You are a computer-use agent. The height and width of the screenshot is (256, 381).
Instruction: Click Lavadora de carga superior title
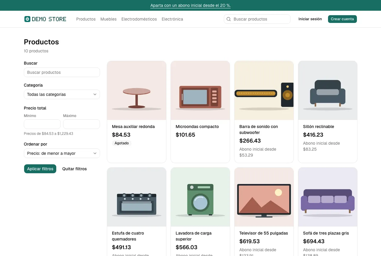[x=193, y=236]
